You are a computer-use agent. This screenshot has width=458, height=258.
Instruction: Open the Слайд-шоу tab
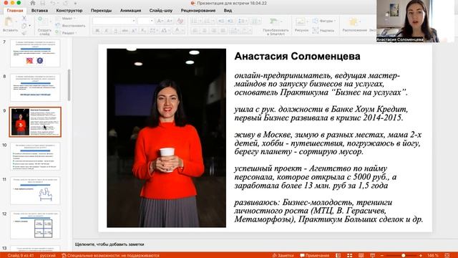point(160,11)
